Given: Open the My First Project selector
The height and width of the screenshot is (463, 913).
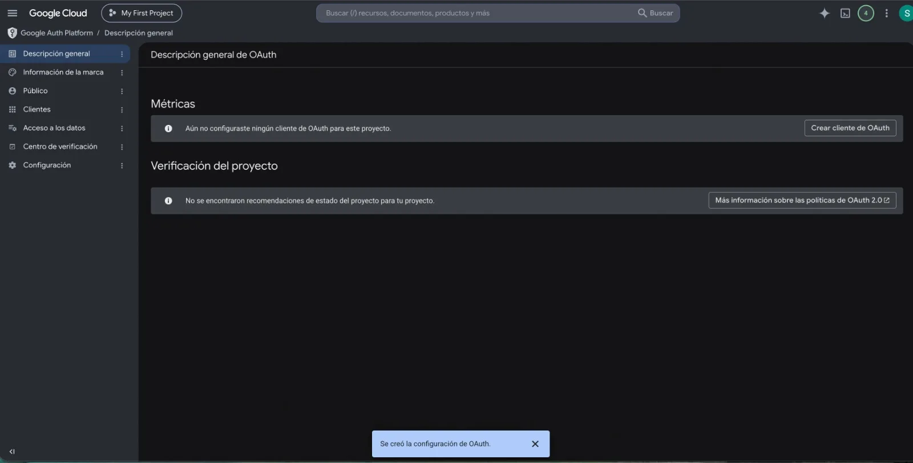Looking at the screenshot, I should pyautogui.click(x=142, y=13).
